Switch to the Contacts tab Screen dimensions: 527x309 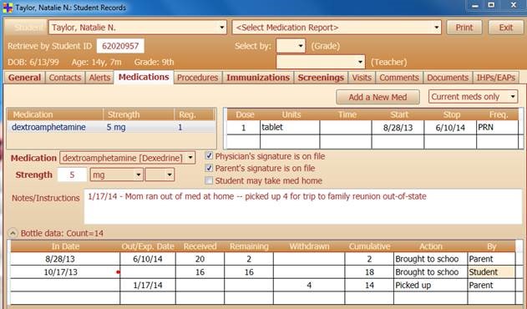65,78
